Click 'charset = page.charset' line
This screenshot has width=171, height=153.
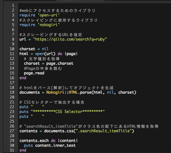[49, 63]
